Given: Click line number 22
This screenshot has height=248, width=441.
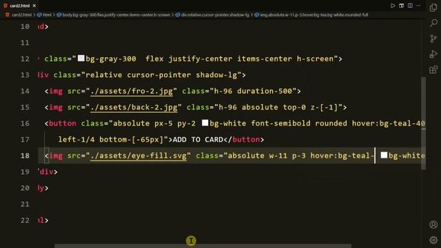Looking at the screenshot, I should (25, 220).
